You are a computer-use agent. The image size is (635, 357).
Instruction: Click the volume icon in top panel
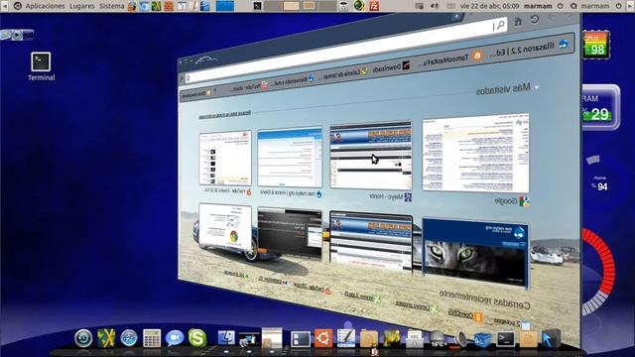435,6
